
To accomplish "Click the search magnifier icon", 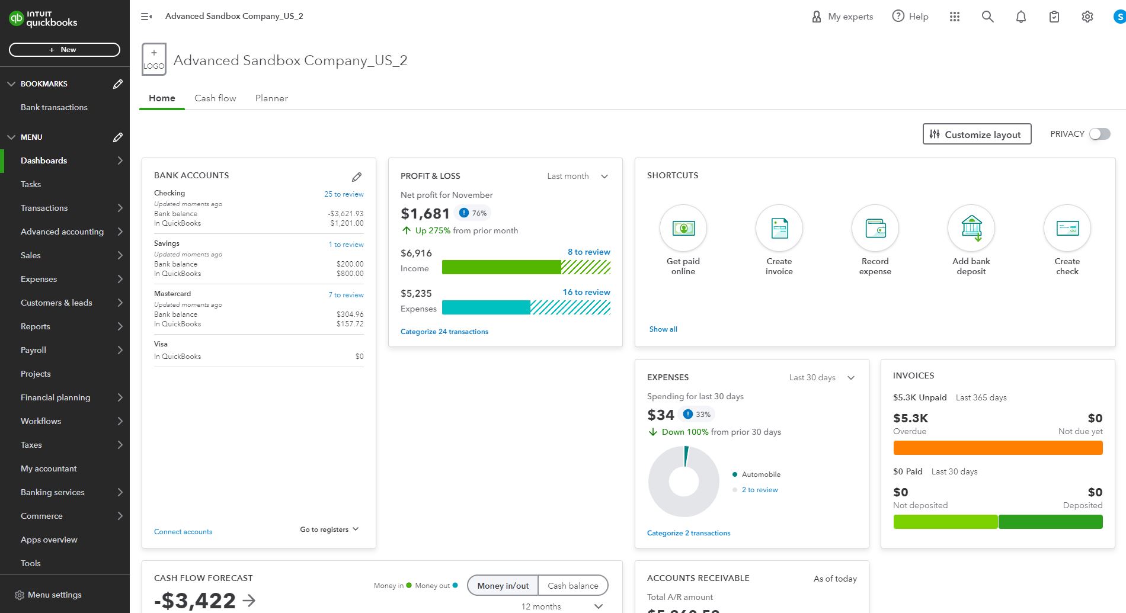I will click(x=987, y=17).
